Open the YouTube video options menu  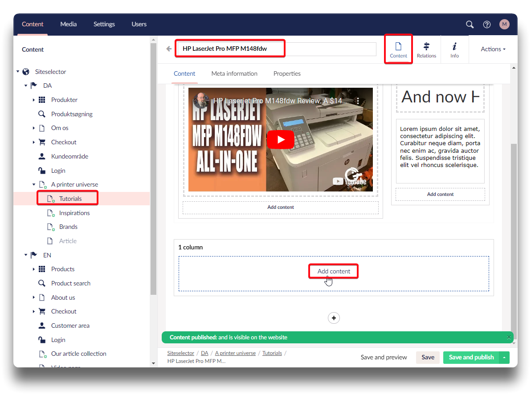tap(358, 101)
